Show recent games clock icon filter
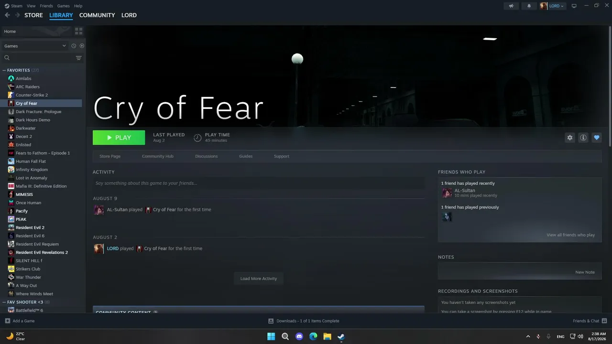The width and height of the screenshot is (612, 344). tap(74, 46)
